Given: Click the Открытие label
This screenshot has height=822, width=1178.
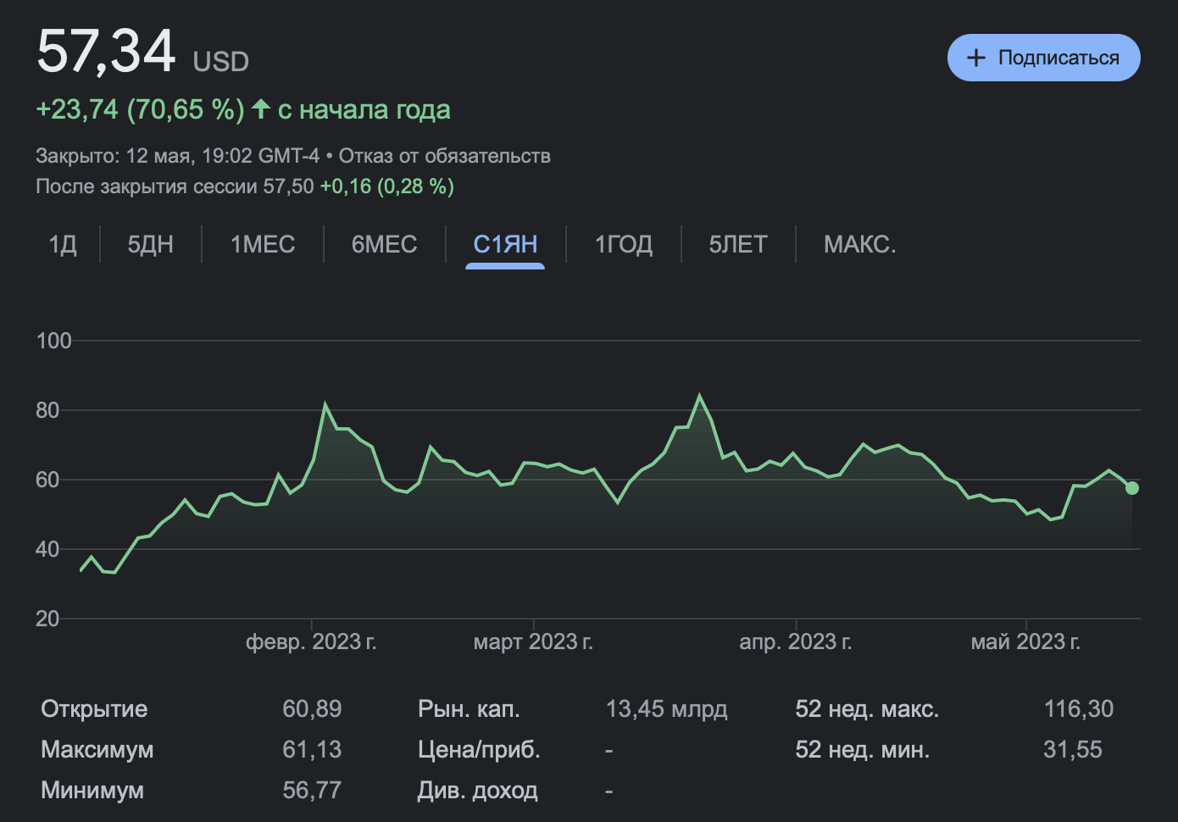Looking at the screenshot, I should click(x=94, y=708).
